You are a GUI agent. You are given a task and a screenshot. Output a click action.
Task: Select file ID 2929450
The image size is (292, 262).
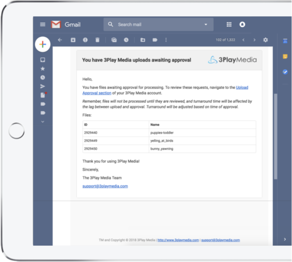(x=90, y=149)
